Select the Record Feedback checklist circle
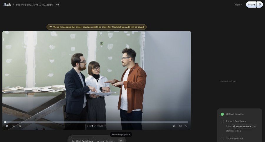 [222, 121]
